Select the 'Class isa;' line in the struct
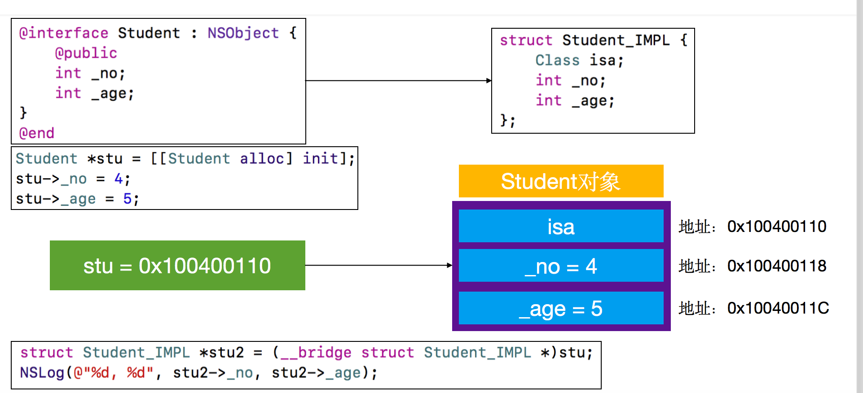Screen dimensions: 863x393 pyautogui.click(x=579, y=60)
